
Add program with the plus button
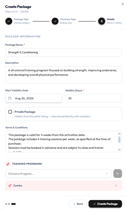[x=118, y=174]
